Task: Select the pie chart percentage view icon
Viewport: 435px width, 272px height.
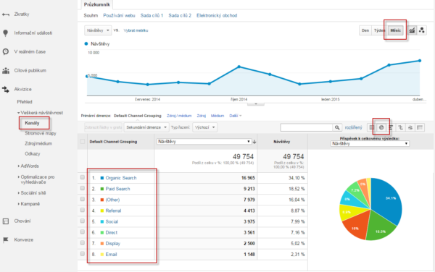Action: tap(381, 127)
